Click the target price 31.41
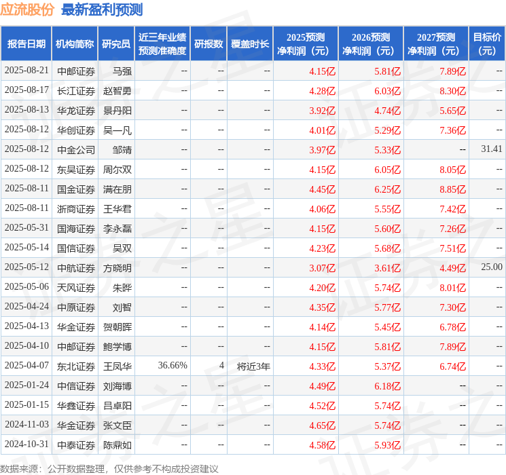 pos(492,149)
